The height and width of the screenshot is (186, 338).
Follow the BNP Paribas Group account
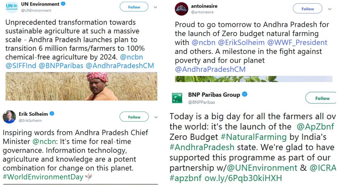pos(322,98)
